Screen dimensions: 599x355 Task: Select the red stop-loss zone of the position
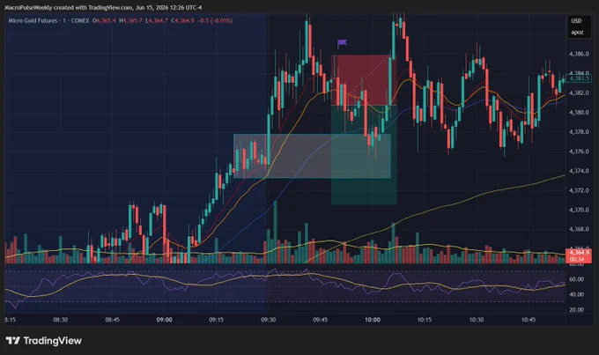pyautogui.click(x=364, y=80)
